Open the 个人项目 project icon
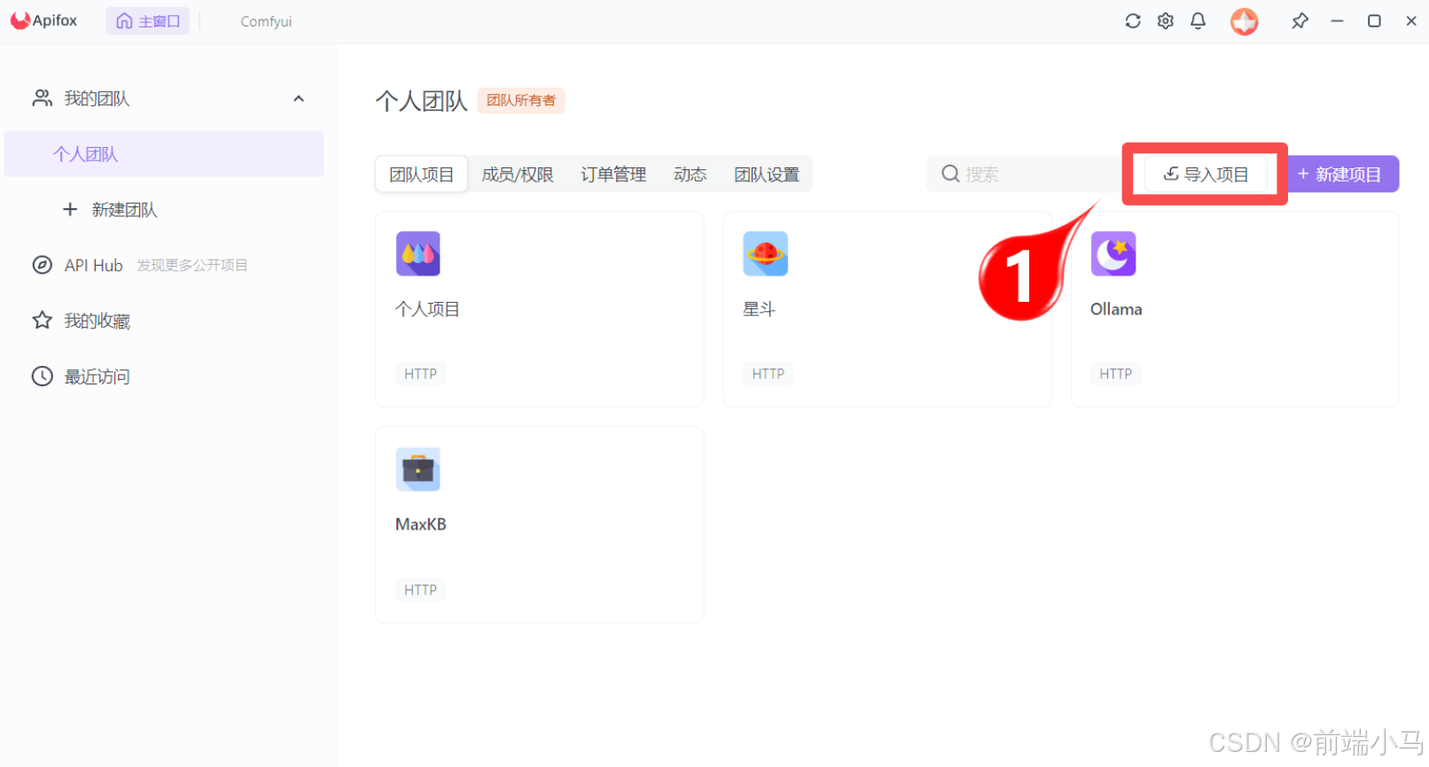 [418, 253]
